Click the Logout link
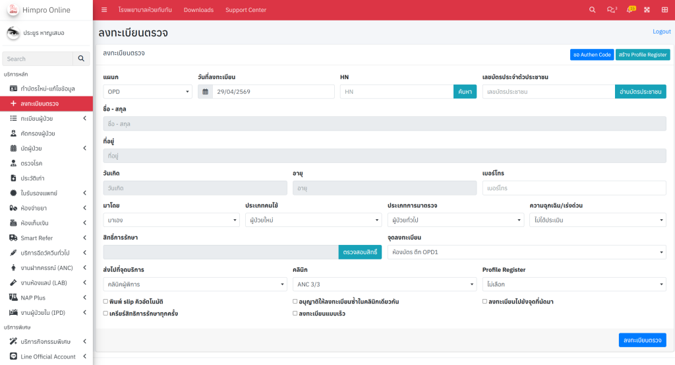Image resolution: width=675 pixels, height=365 pixels. click(x=661, y=32)
